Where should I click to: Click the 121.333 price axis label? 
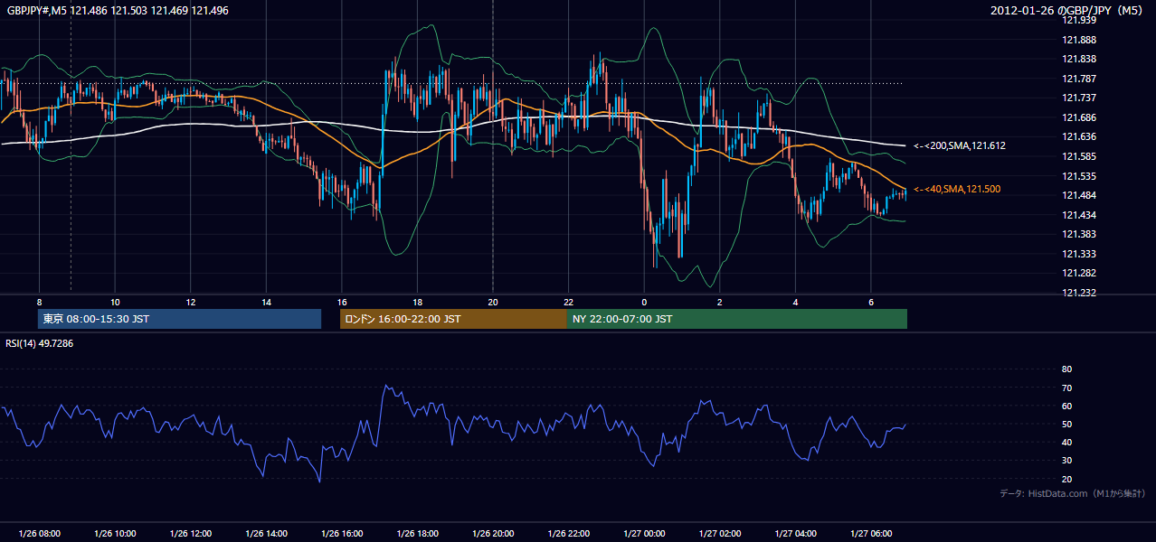pyautogui.click(x=1079, y=254)
